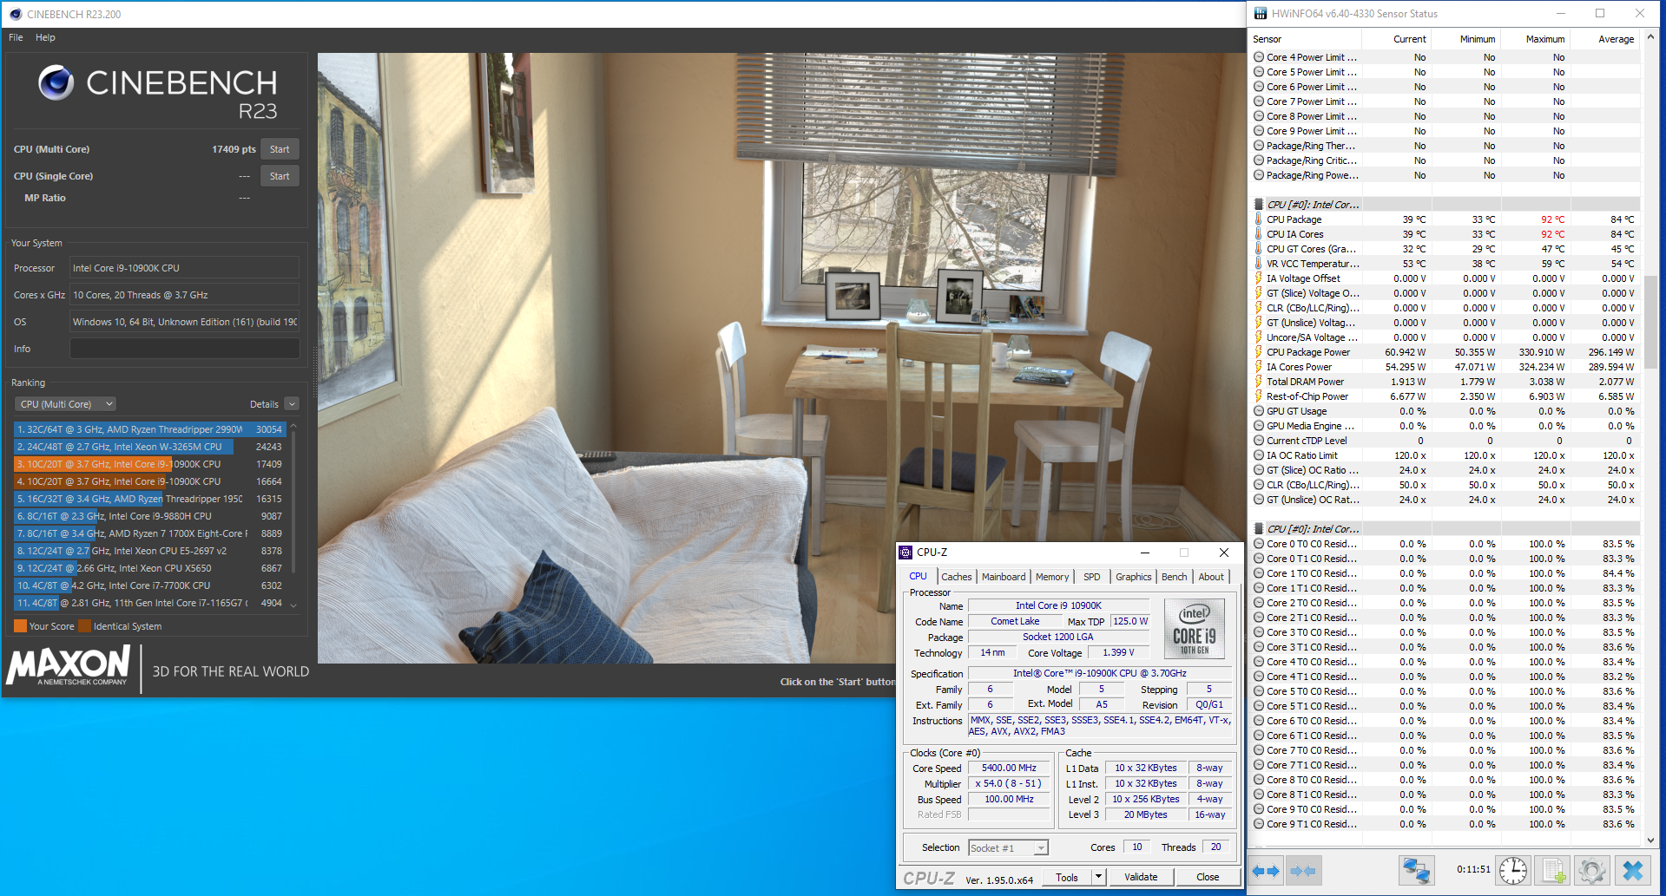Click circle icon beside Core 4 Power Limit
1666x896 pixels.
[x=1259, y=57]
